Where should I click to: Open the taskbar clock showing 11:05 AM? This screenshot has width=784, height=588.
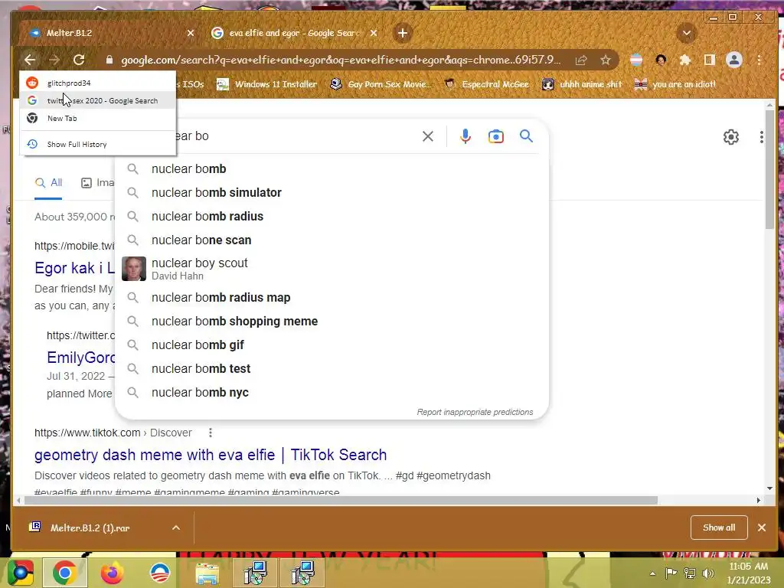coord(749,573)
